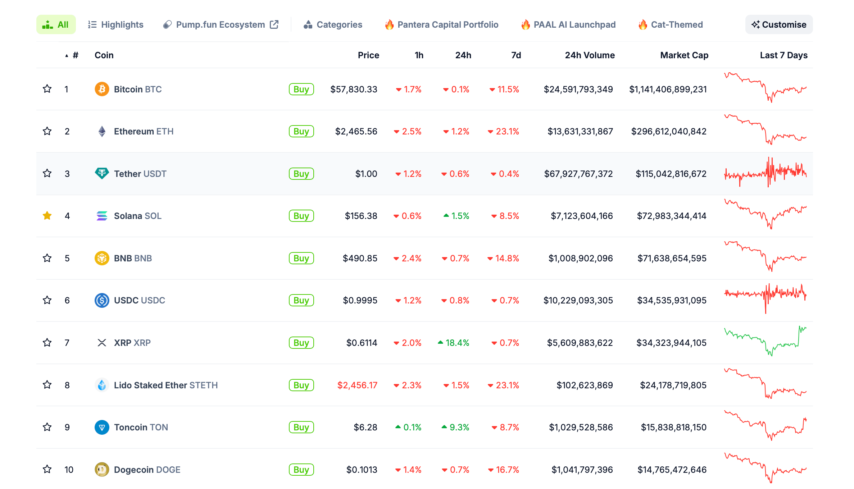Sort by the Coin column header

104,55
